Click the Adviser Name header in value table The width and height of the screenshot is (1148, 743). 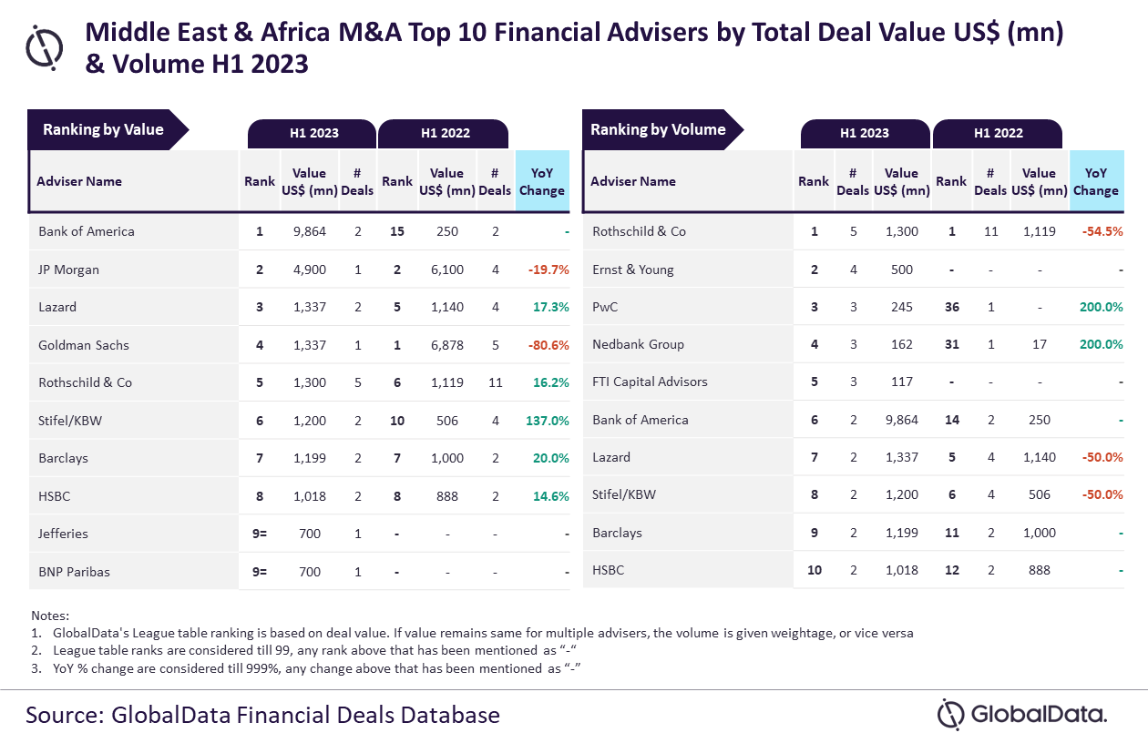click(79, 181)
